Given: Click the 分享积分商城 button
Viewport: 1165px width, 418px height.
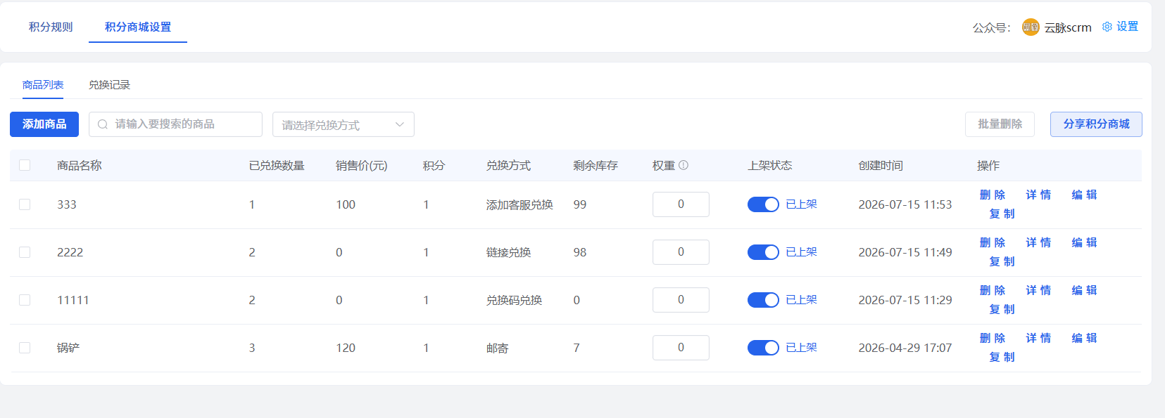Looking at the screenshot, I should [x=1096, y=124].
